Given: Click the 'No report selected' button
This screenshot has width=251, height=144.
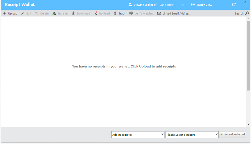Looking at the screenshot, I should point(232,134).
